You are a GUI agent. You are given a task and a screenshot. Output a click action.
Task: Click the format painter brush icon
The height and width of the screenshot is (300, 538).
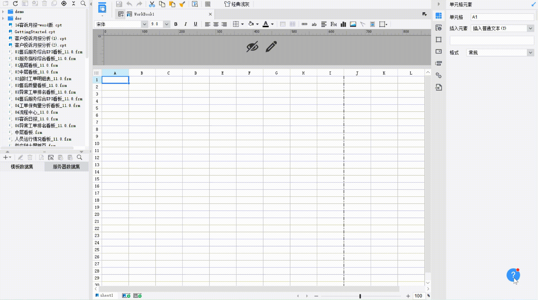(x=182, y=4)
